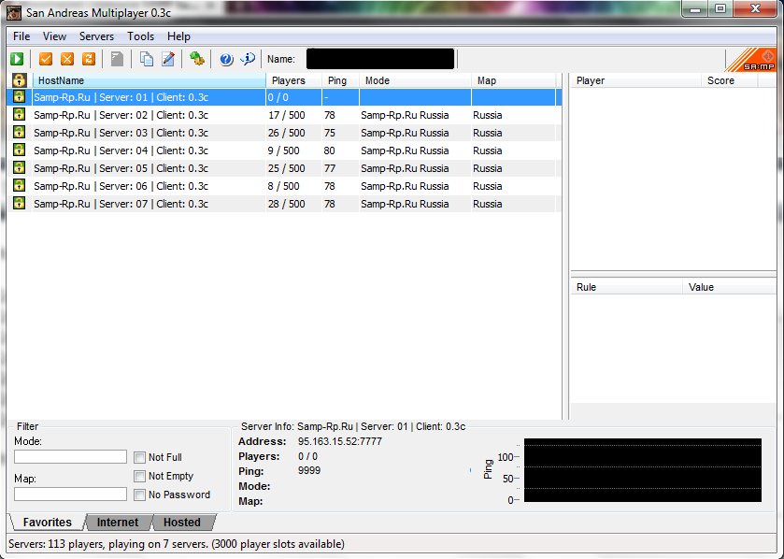Screen dimensions: 784x559
Task: Click the orange X delete server icon
Action: [x=67, y=59]
